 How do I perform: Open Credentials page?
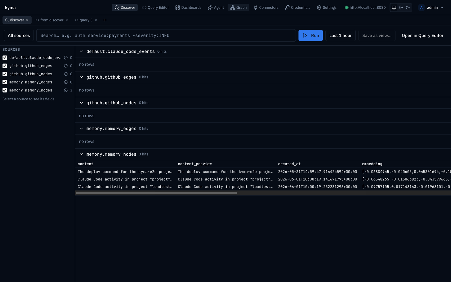tap(297, 8)
